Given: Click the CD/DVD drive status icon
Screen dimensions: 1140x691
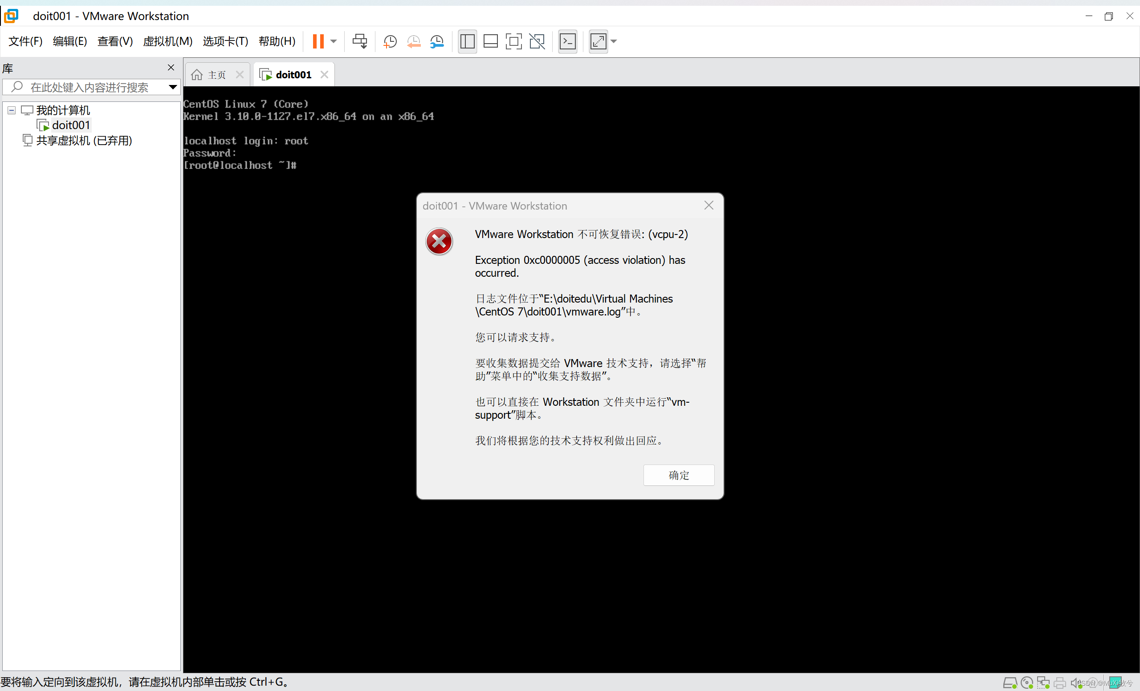Looking at the screenshot, I should pyautogui.click(x=1026, y=682).
